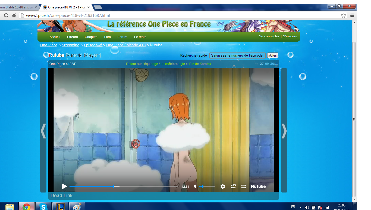371x210 pixels.
Task: Open the Accueil menu item
Action: [55, 37]
